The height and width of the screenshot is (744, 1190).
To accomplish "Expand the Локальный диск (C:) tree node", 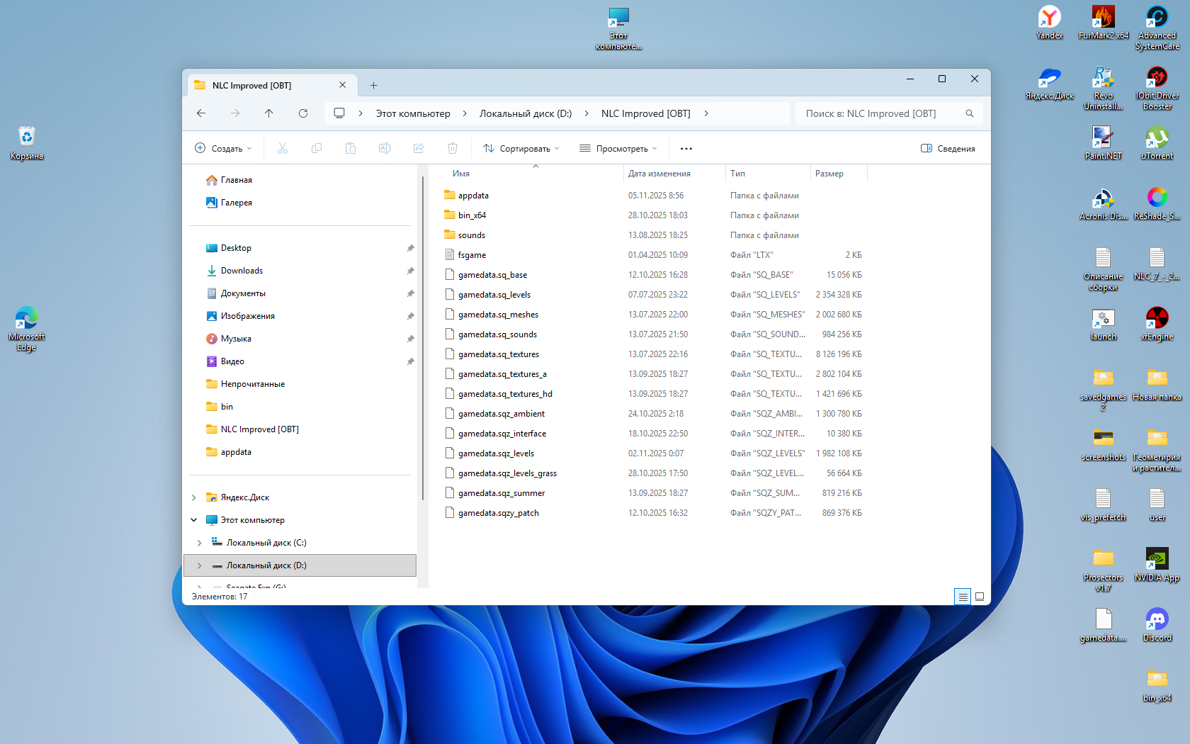I will [x=199, y=543].
